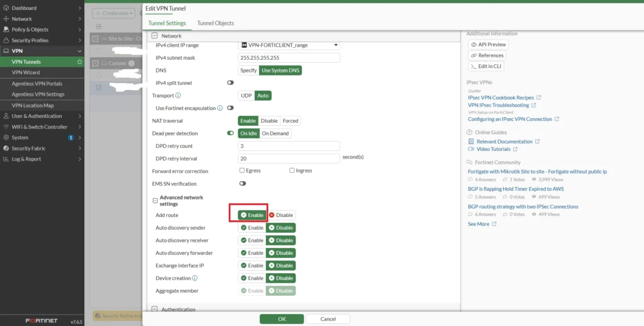The image size is (644, 326).
Task: Select Enable for Device creation
Action: tap(252, 278)
